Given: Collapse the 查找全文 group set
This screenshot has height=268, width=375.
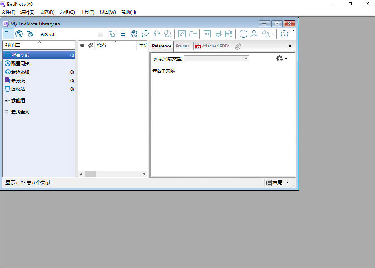Looking at the screenshot, I should [7, 112].
